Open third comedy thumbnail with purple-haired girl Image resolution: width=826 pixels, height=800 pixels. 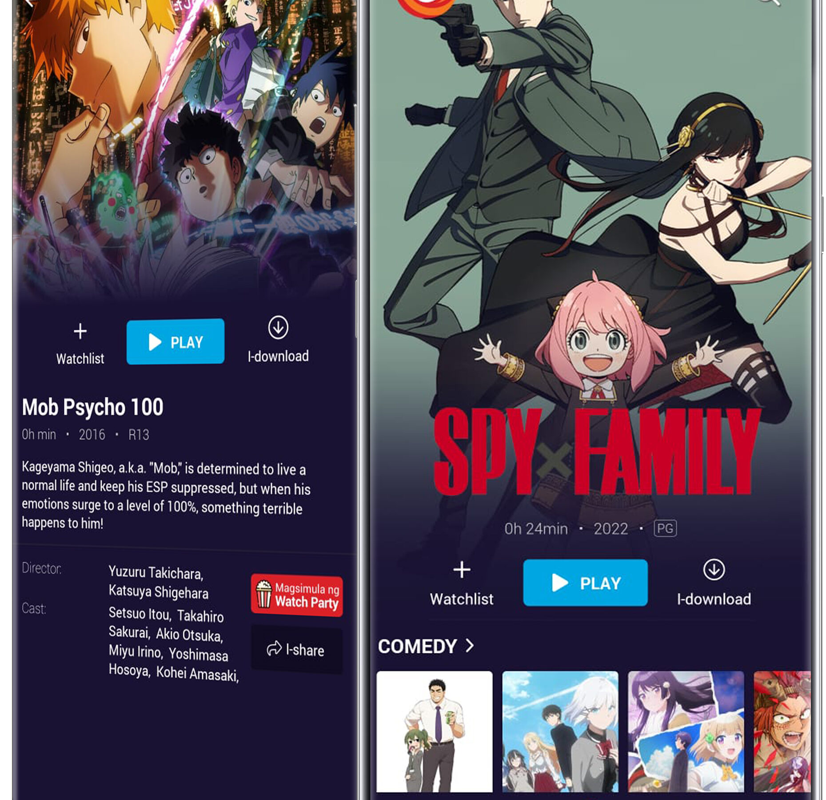(x=686, y=732)
